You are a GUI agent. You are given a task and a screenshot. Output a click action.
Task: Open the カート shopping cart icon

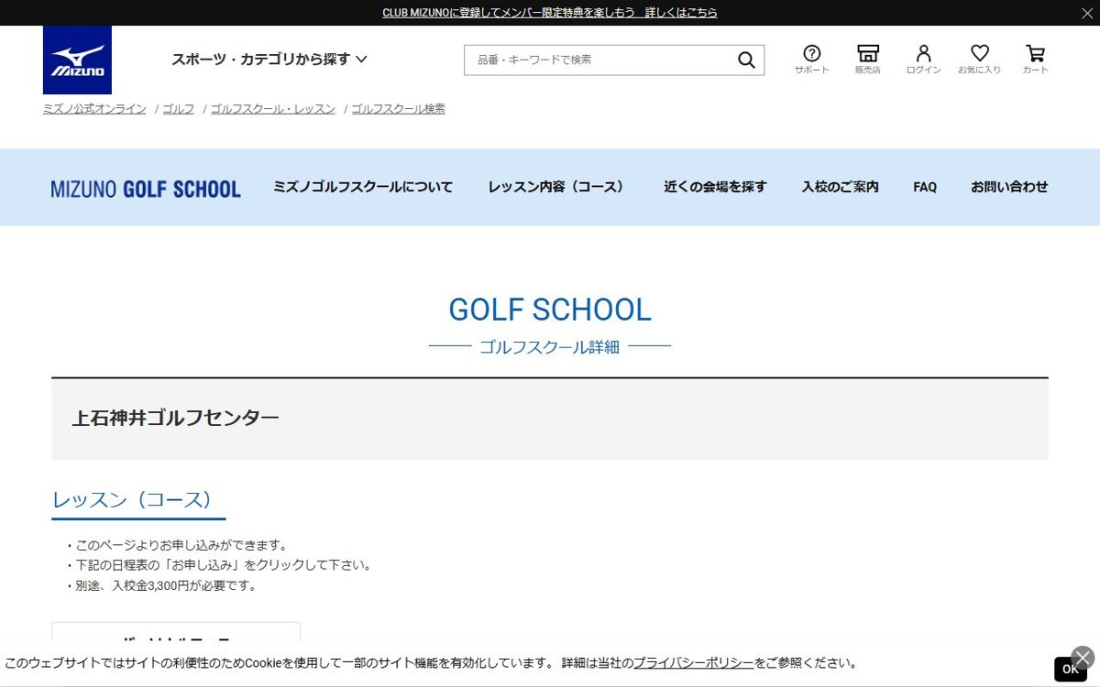(1035, 59)
